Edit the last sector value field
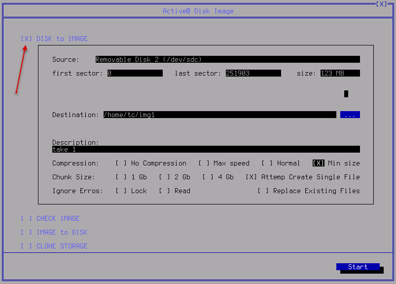Image resolution: width=396 pixels, height=284 pixels. pos(253,73)
